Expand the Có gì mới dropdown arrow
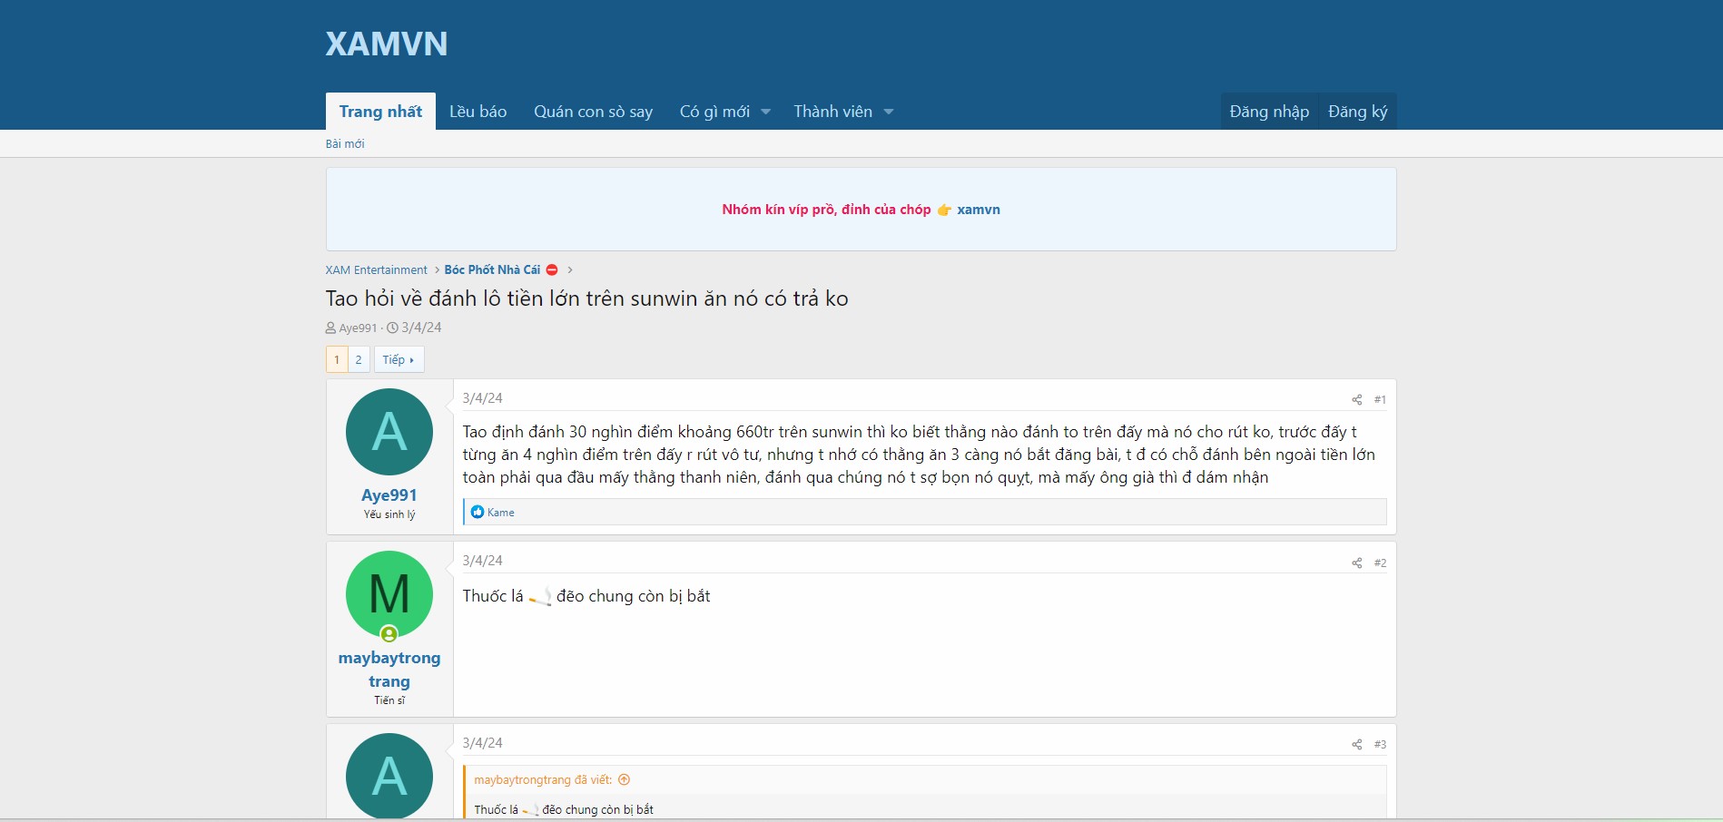Screen dimensions: 1723x822 [765, 112]
